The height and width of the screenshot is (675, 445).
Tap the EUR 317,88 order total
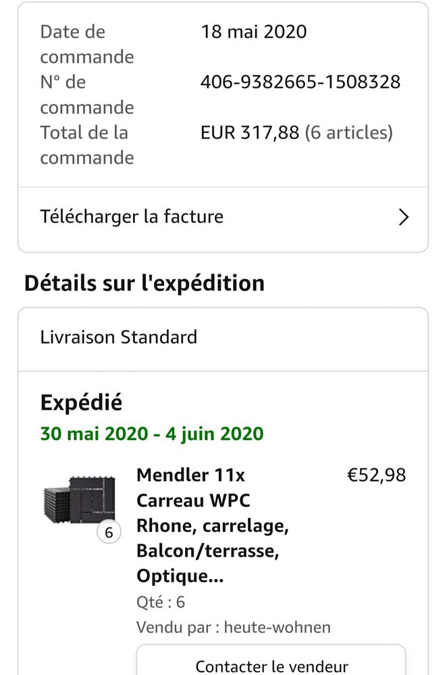(x=250, y=132)
